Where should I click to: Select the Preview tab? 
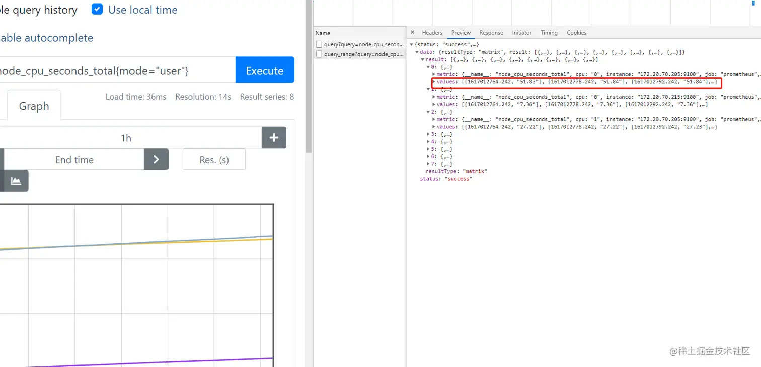[x=461, y=33]
